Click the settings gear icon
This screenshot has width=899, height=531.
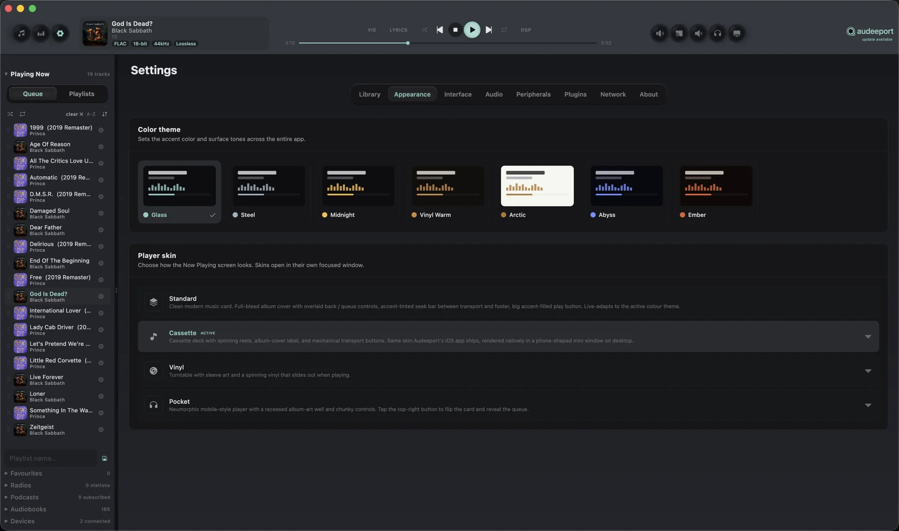pyautogui.click(x=60, y=33)
